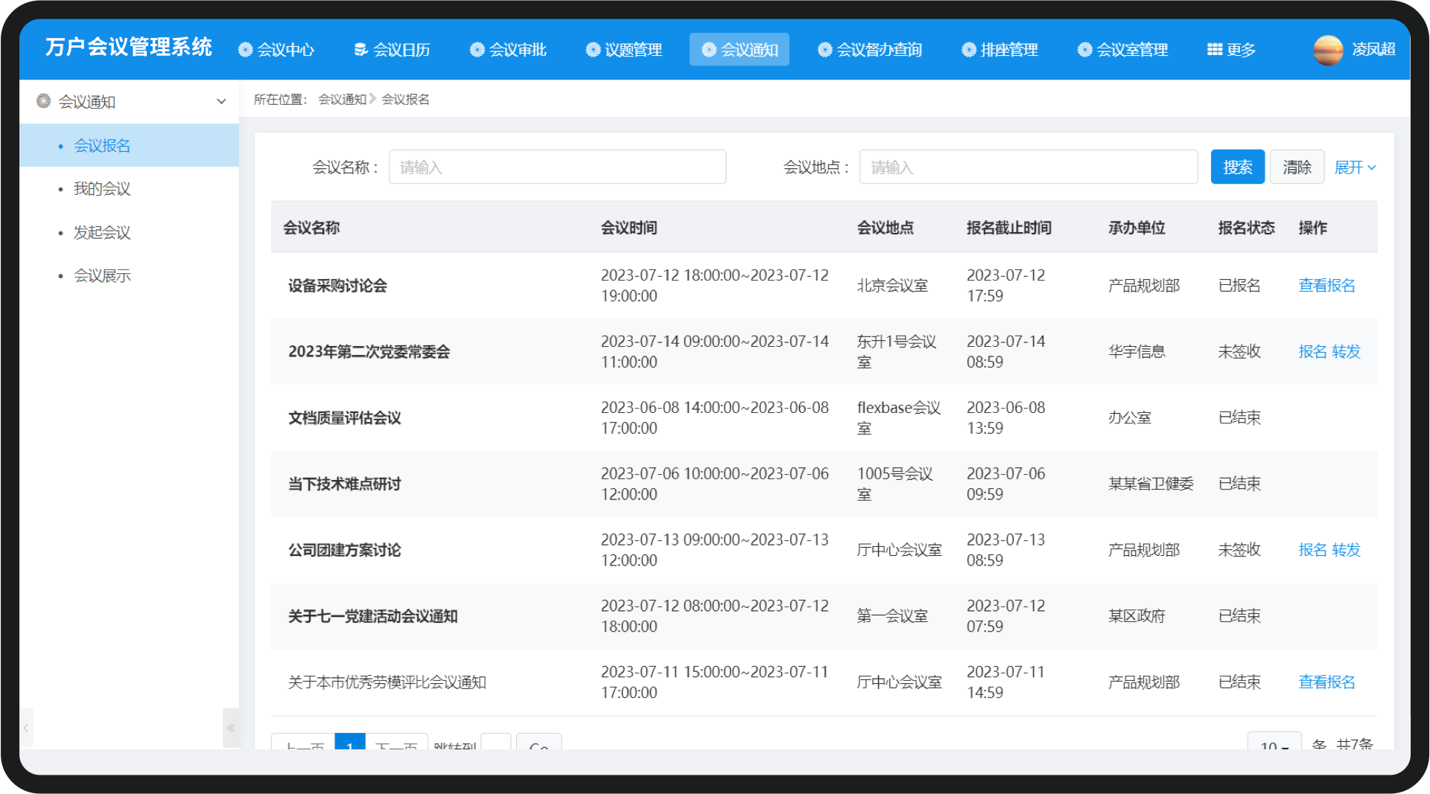
Task: Click 转发 for 公司团建方案讨论
Action: tap(1346, 550)
